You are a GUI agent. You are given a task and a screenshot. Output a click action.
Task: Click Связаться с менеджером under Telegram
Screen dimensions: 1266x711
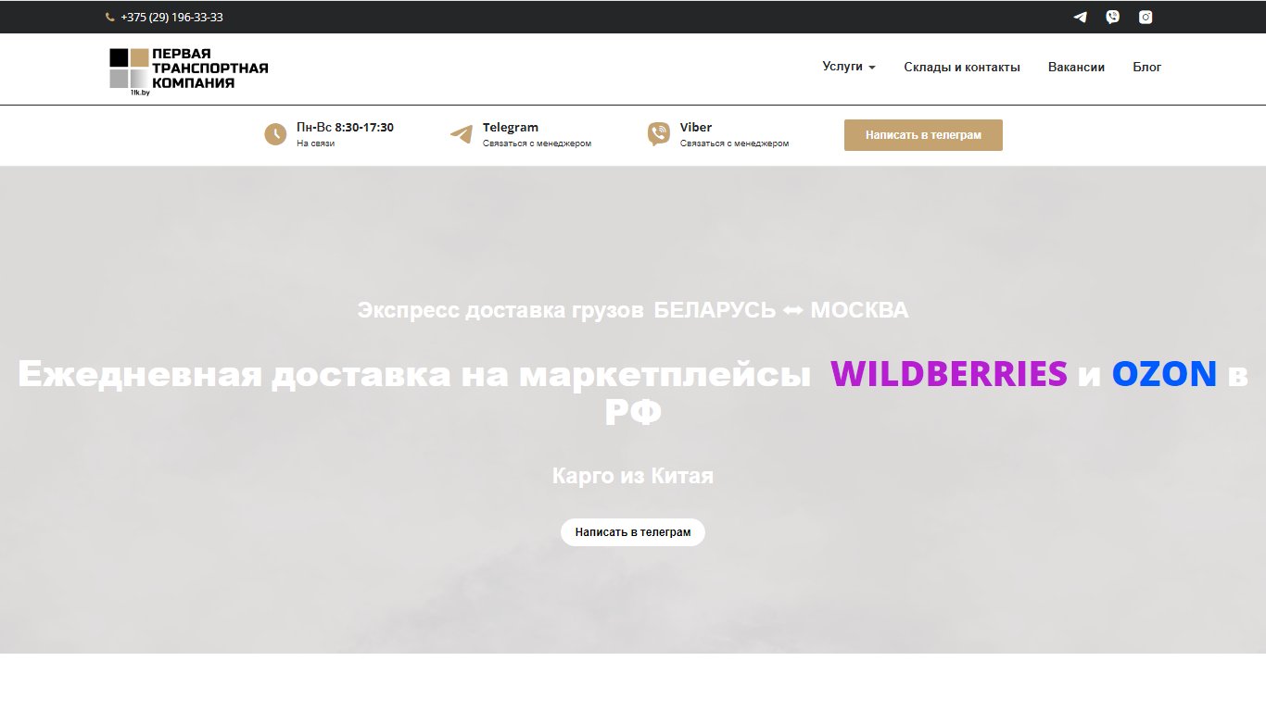click(x=537, y=143)
